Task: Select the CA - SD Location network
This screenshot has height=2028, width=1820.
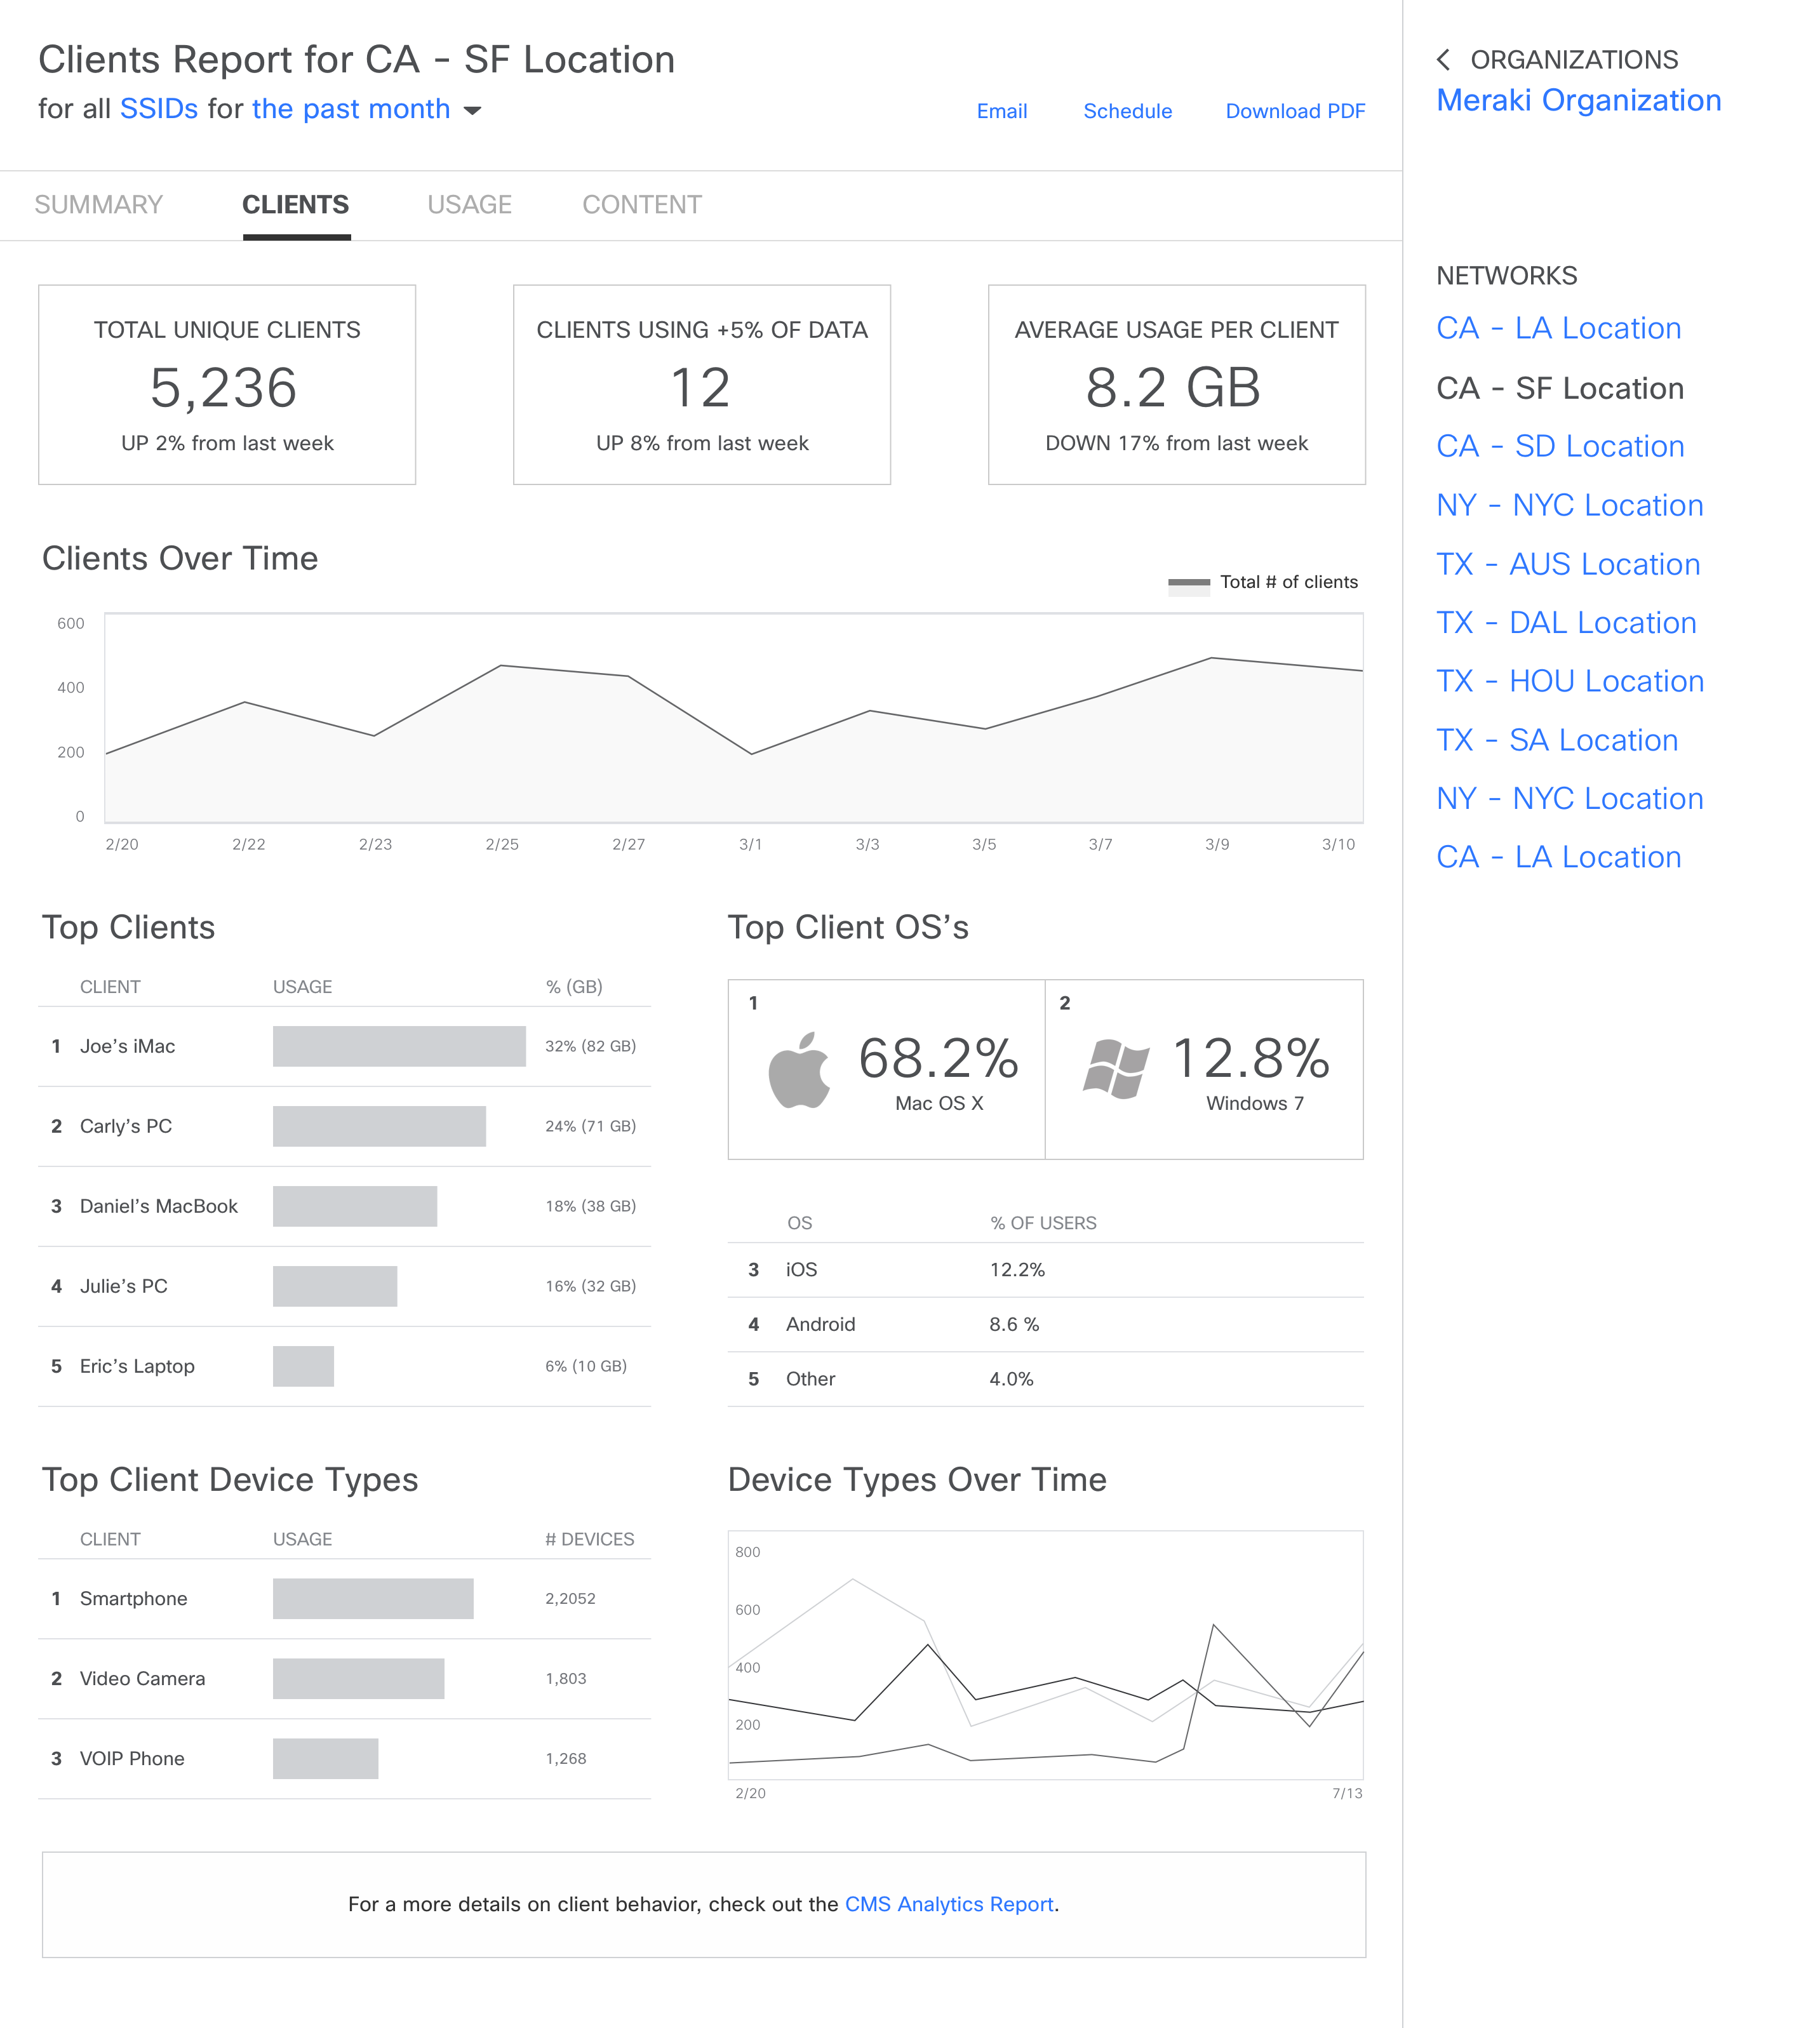Action: click(1559, 446)
